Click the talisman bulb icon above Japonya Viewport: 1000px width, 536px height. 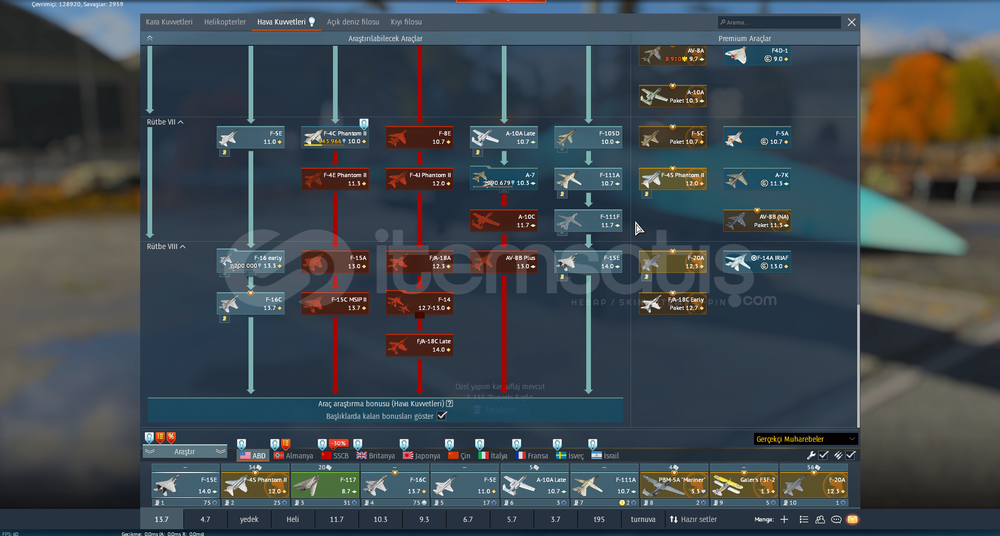pyautogui.click(x=404, y=444)
